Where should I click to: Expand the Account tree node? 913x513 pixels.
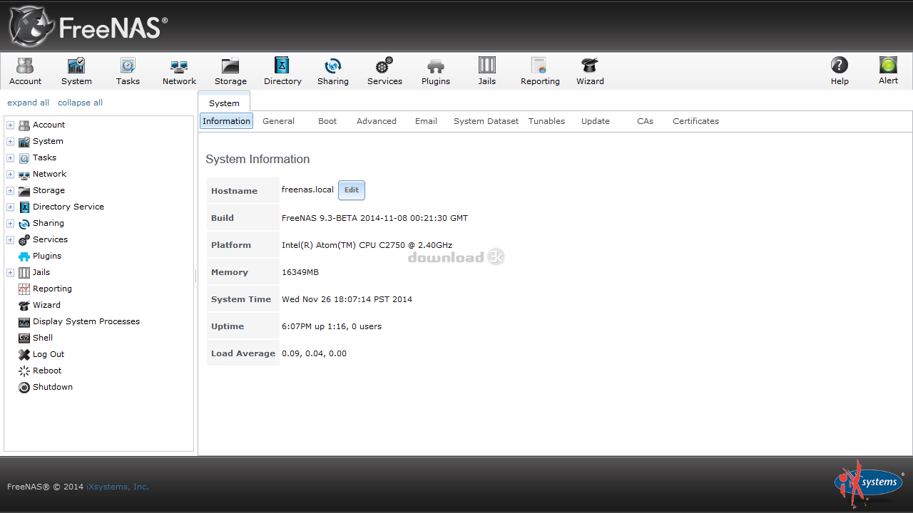11,125
